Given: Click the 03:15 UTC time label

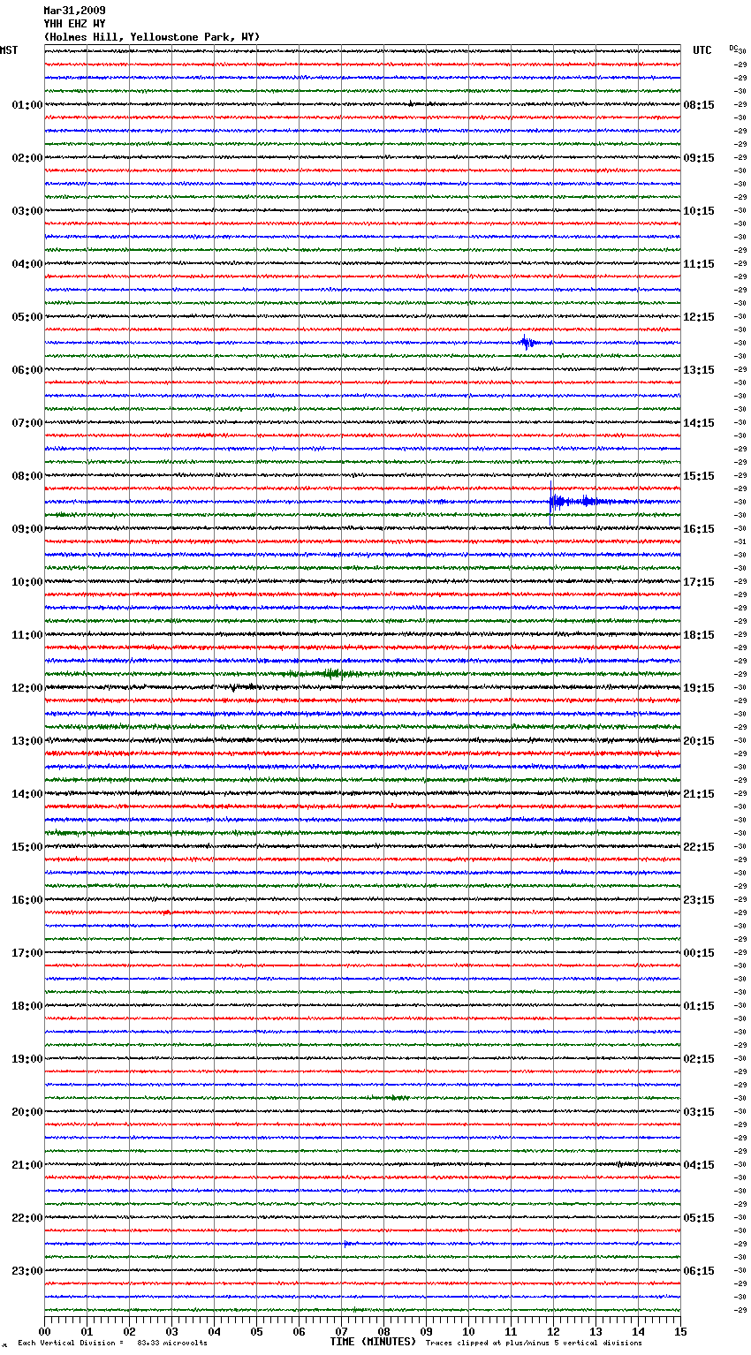Looking at the screenshot, I should [699, 1112].
